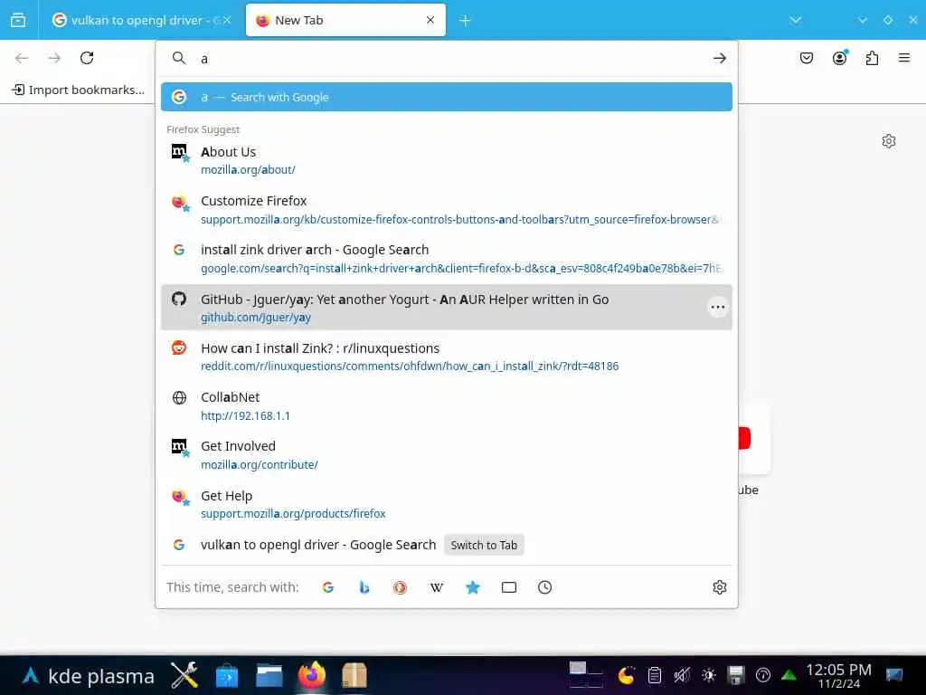Open a new tab with plus button

[x=465, y=21]
